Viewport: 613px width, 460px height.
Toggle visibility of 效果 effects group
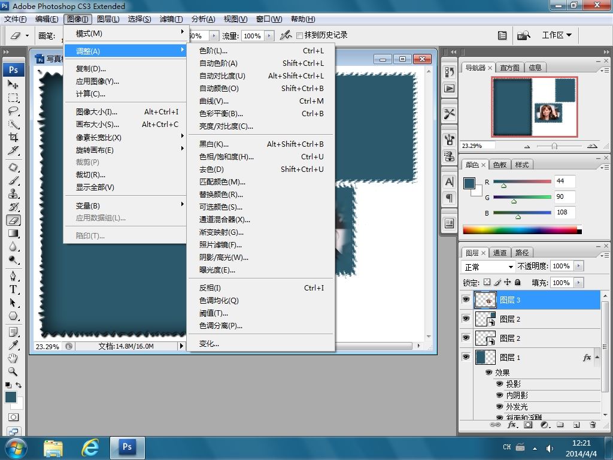488,373
